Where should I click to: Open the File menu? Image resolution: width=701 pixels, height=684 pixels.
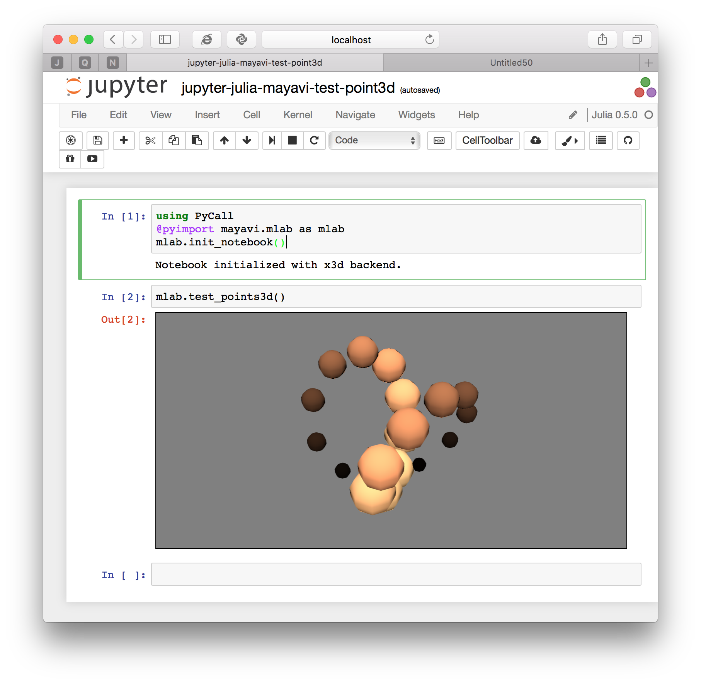[79, 115]
